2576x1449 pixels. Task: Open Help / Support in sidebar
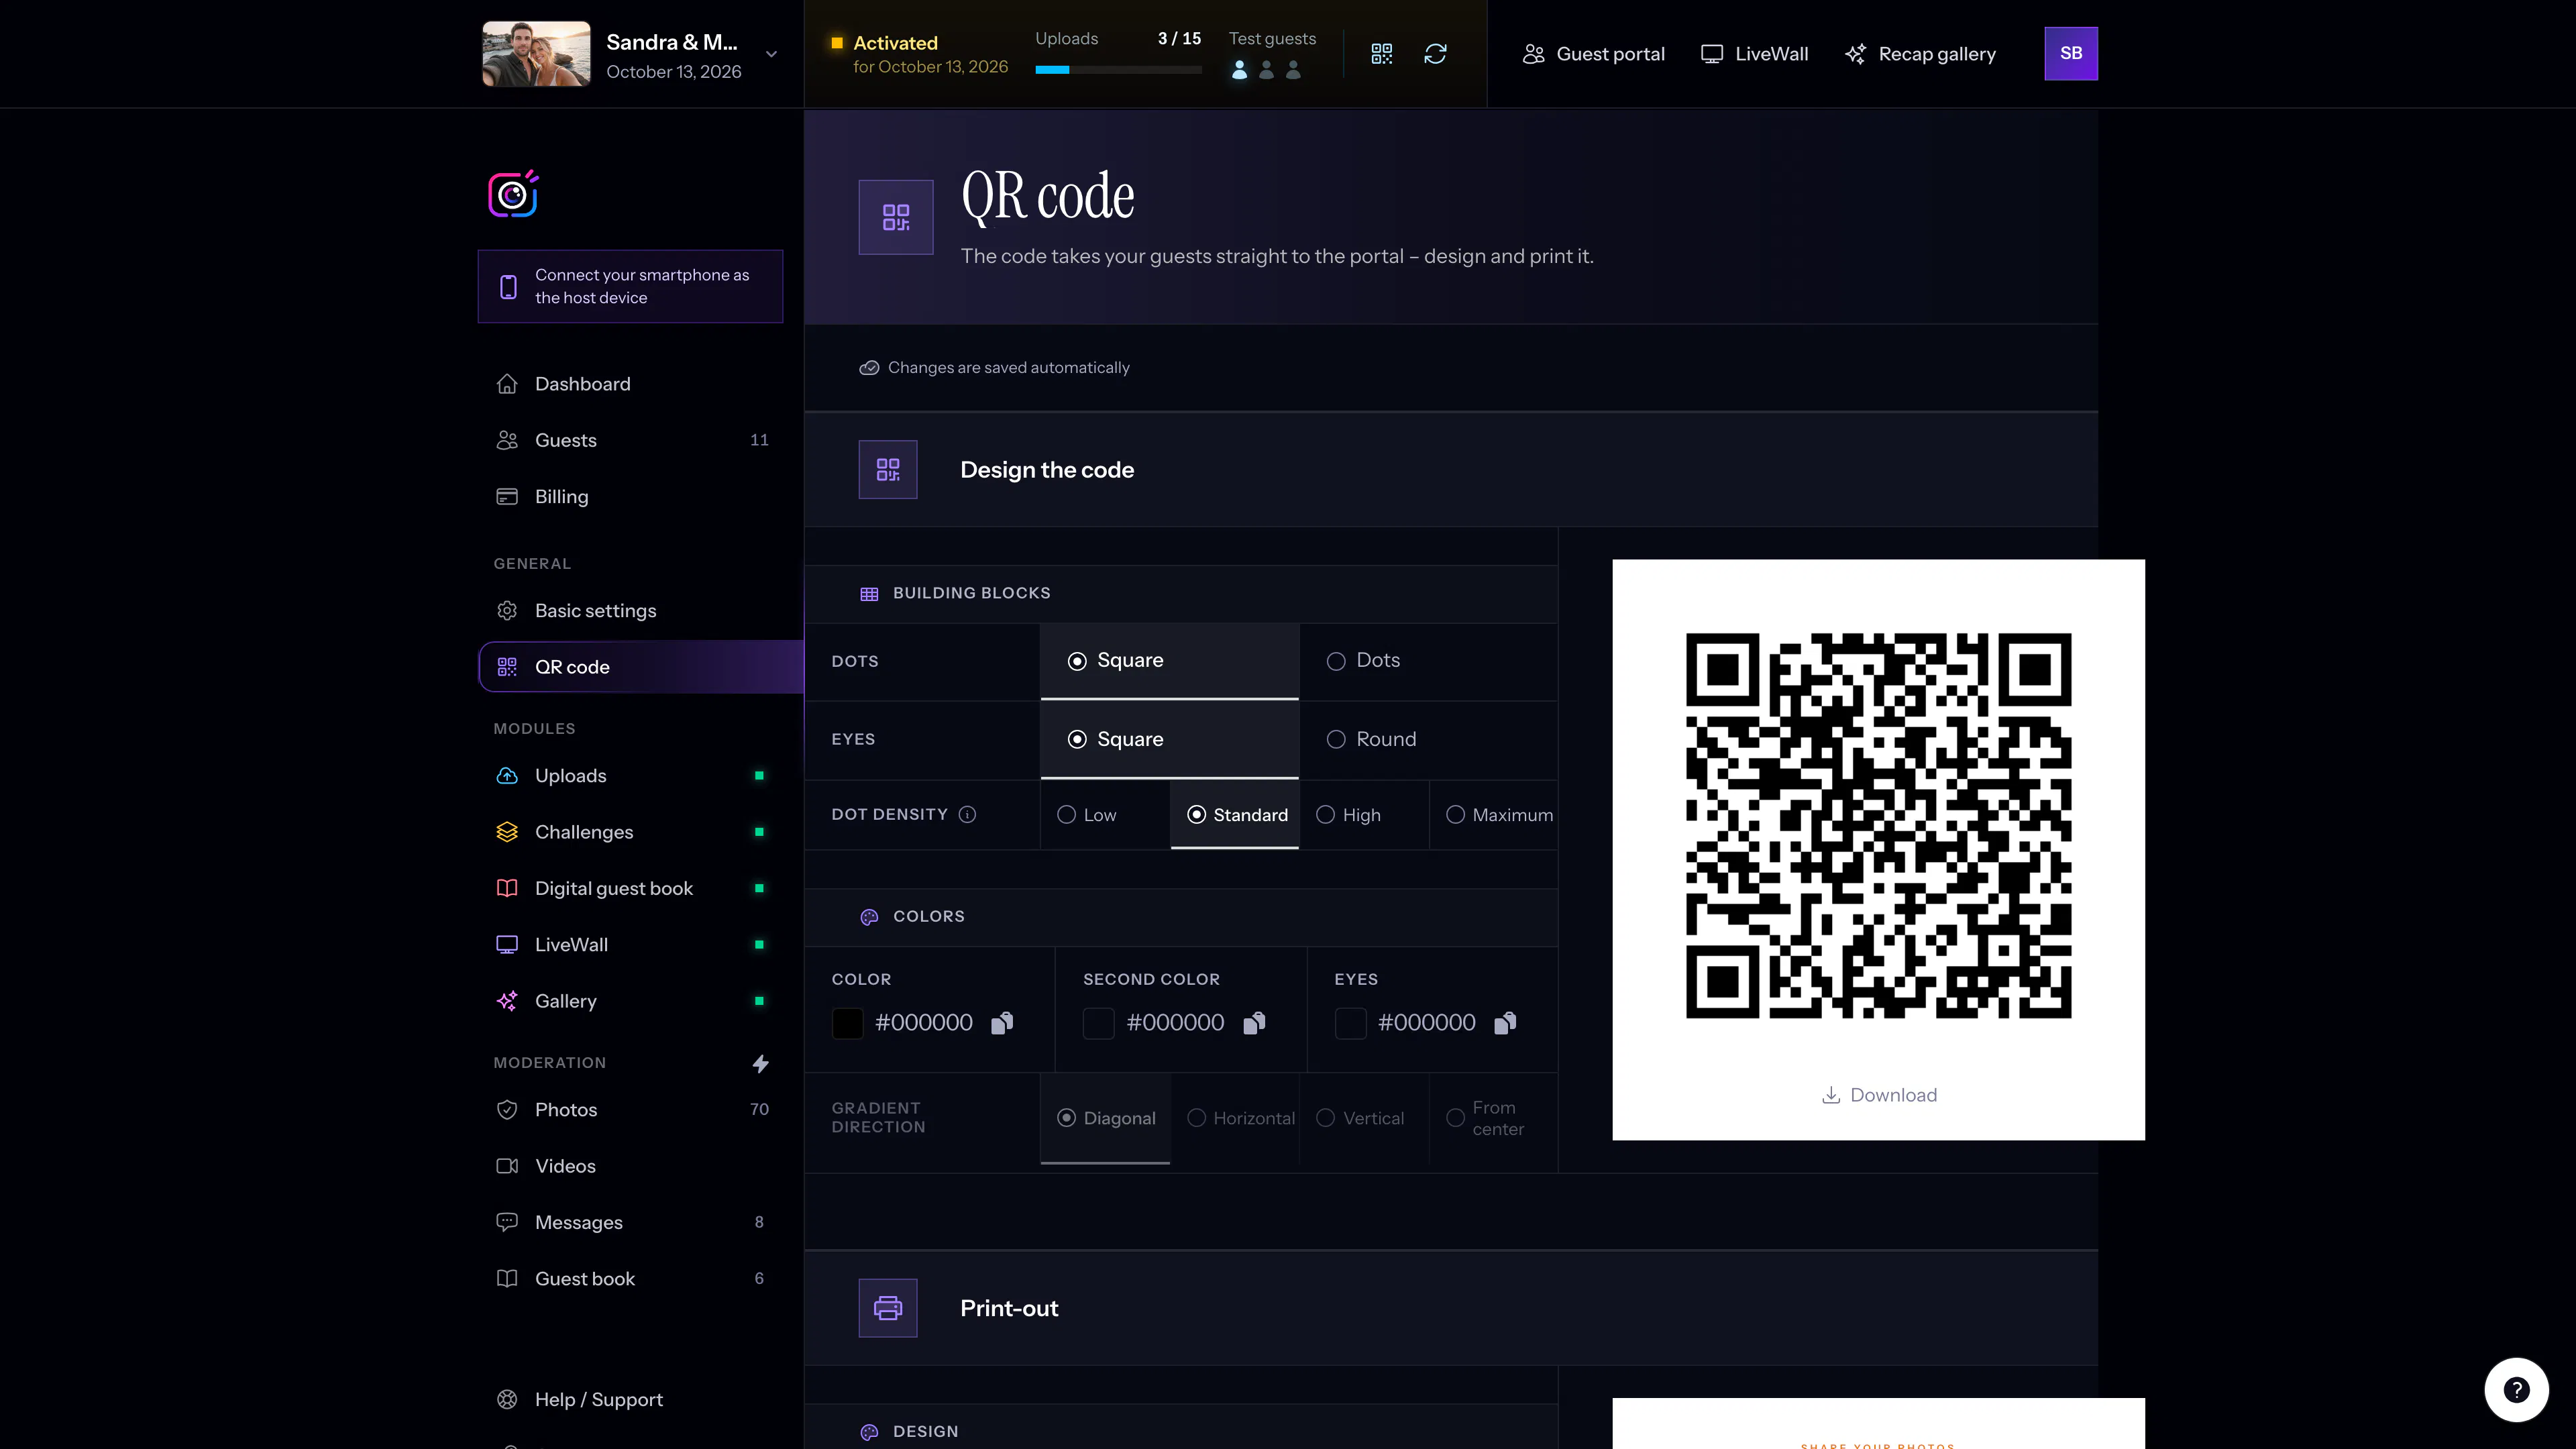(x=631, y=1399)
